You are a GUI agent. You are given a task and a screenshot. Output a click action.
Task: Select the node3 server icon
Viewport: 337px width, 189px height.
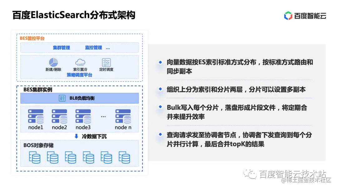click(x=83, y=117)
